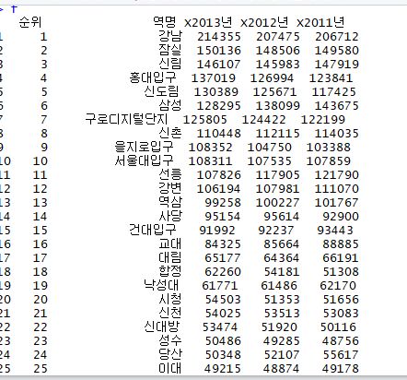Click the value 207475 in X2012년
This screenshot has height=380, width=407.
(x=278, y=37)
